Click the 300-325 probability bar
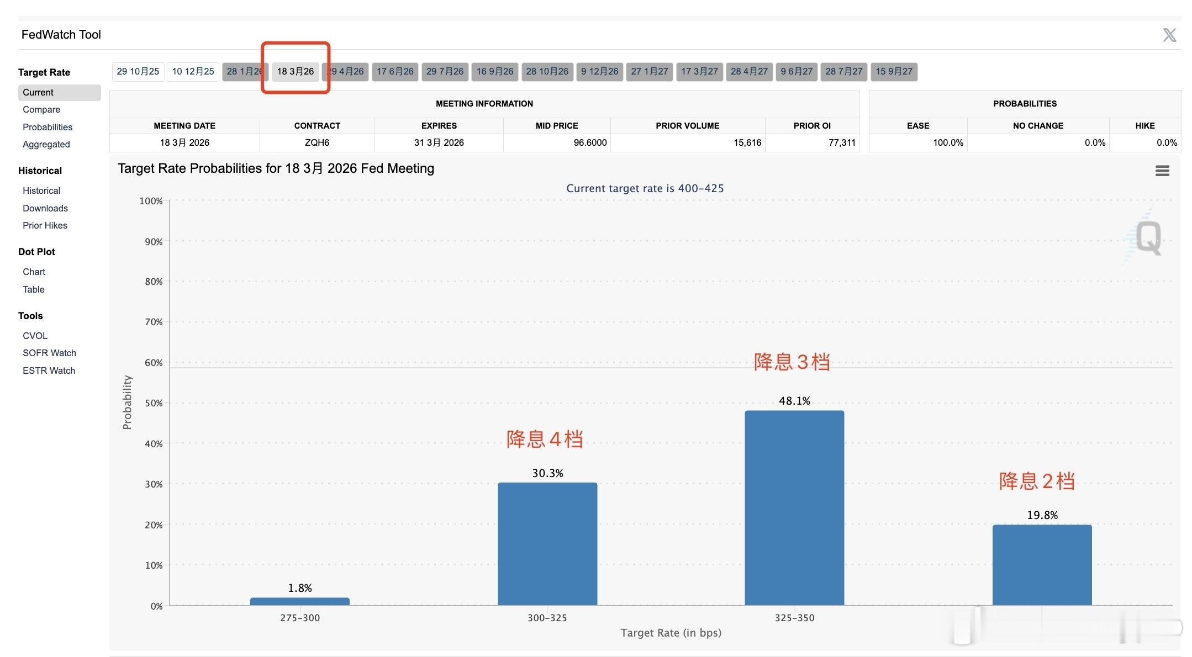The height and width of the screenshot is (657, 1192). tap(547, 544)
